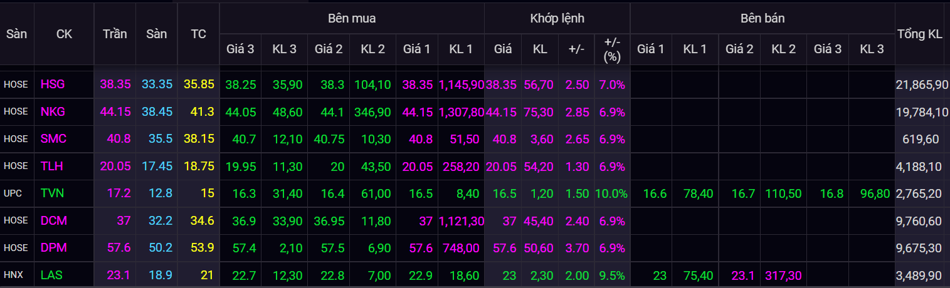Viewport: 950px width, 288px height.
Task: Click HSG best bid volume 1,145,90
Action: point(462,84)
